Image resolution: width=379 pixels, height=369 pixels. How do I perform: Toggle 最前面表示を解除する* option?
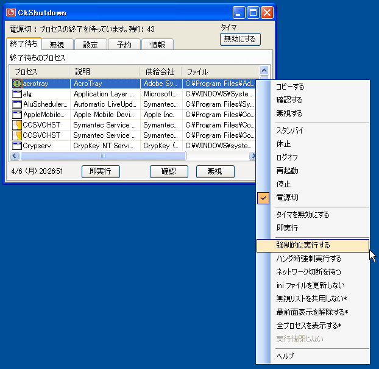[313, 312]
